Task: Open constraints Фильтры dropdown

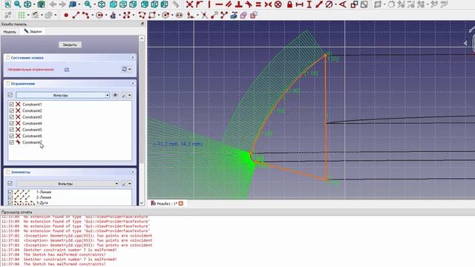Action: click(x=62, y=95)
